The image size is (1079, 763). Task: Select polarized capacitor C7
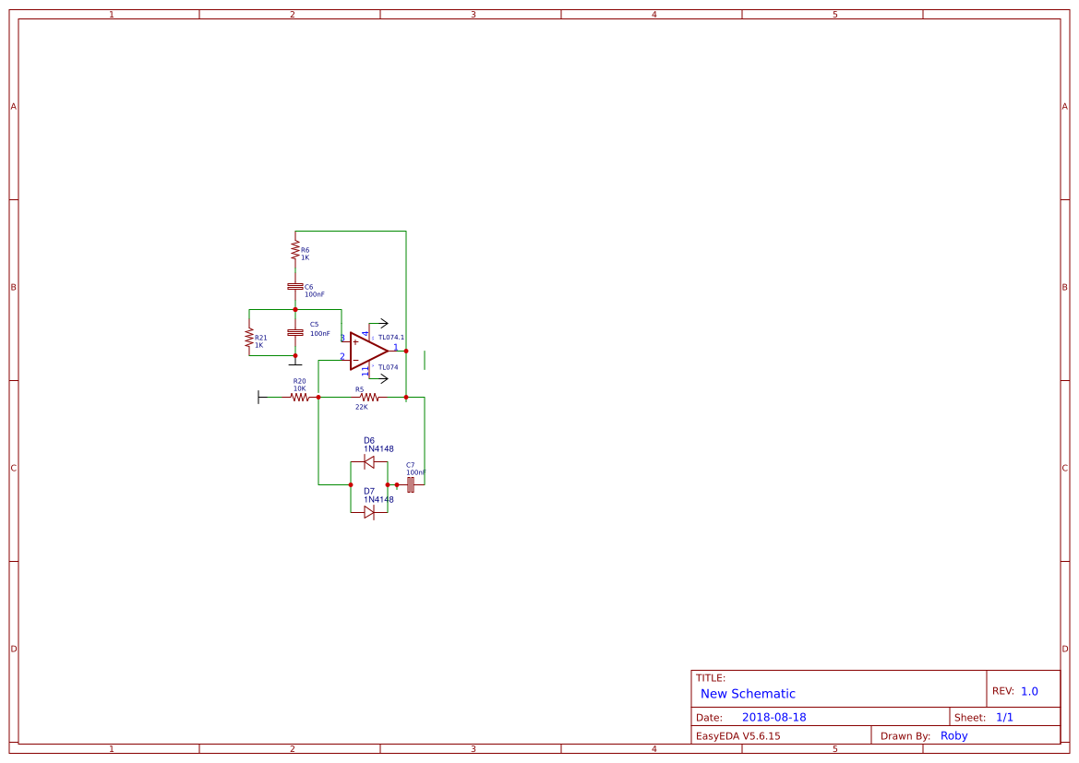[411, 483]
